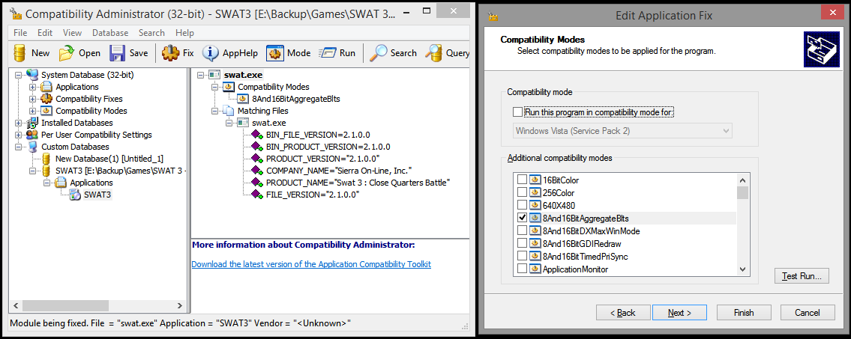
Task: Click the Query toolbar icon
Action: click(x=434, y=52)
